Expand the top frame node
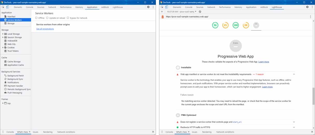Screen dimensions: 315x135 coord(3,103)
